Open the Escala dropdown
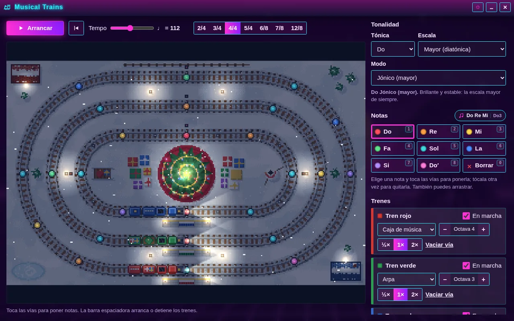 click(x=462, y=49)
